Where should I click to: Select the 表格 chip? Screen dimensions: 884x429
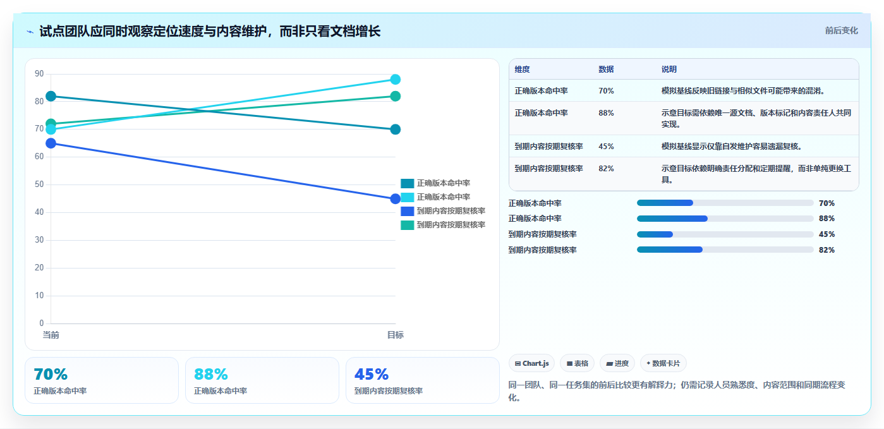[x=577, y=363]
